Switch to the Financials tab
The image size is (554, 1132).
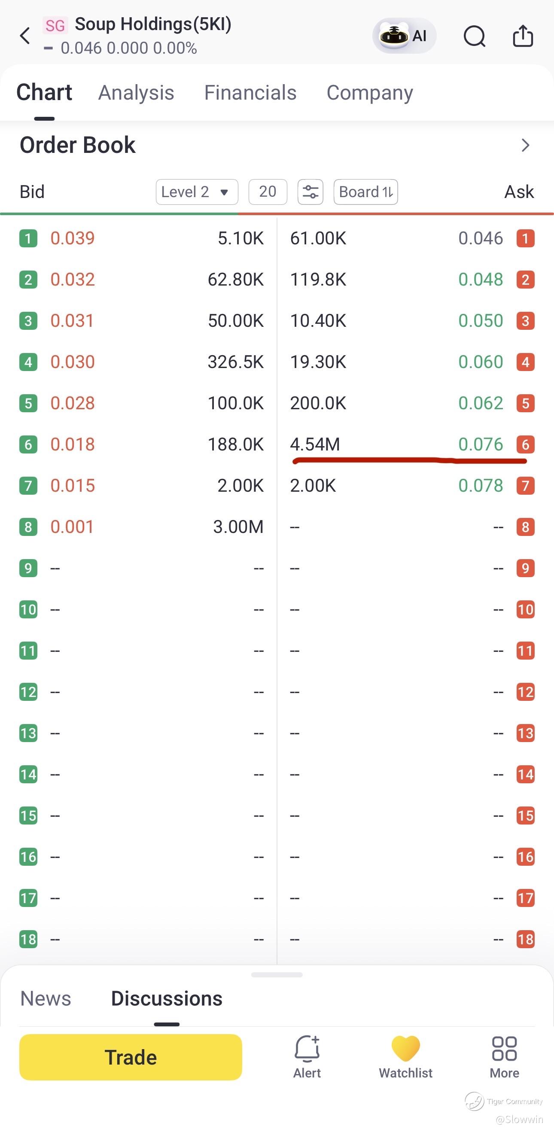coord(250,93)
